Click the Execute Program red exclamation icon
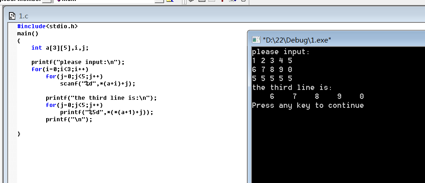The width and height of the screenshot is (425, 183). (222, 1)
